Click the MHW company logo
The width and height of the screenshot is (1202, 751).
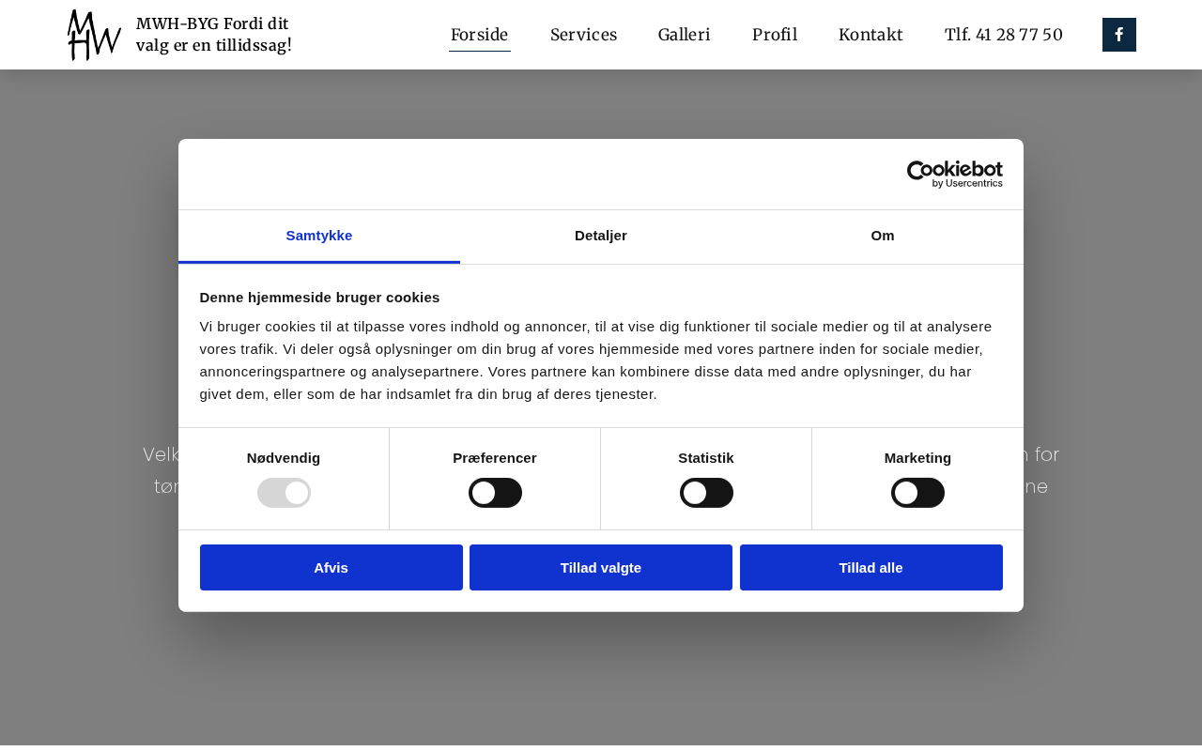(94, 35)
